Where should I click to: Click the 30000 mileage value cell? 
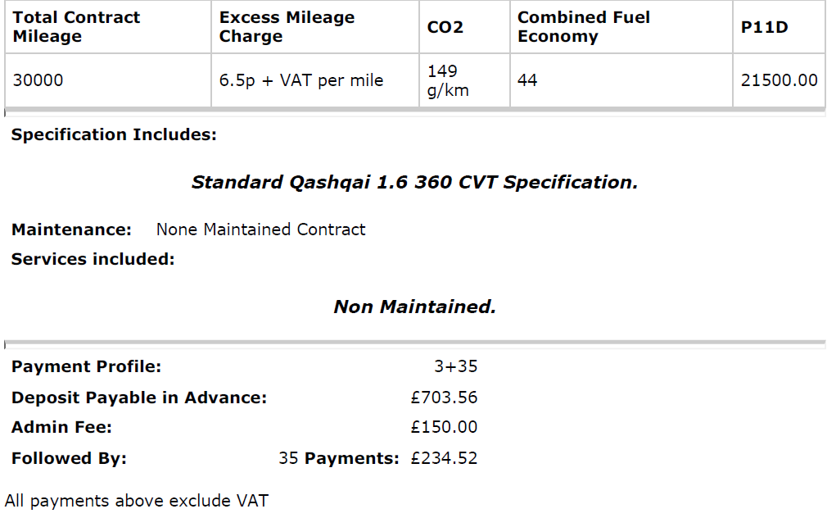coord(38,80)
